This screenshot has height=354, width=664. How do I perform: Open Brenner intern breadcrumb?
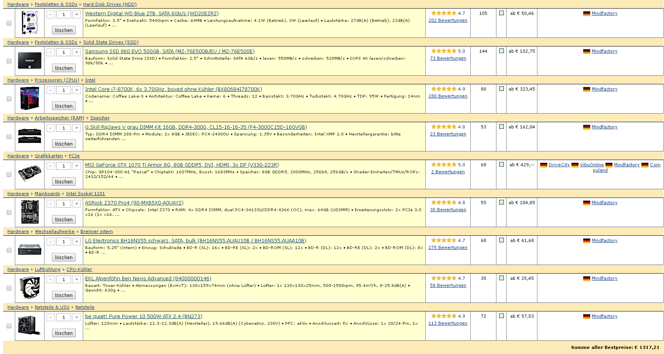point(96,231)
